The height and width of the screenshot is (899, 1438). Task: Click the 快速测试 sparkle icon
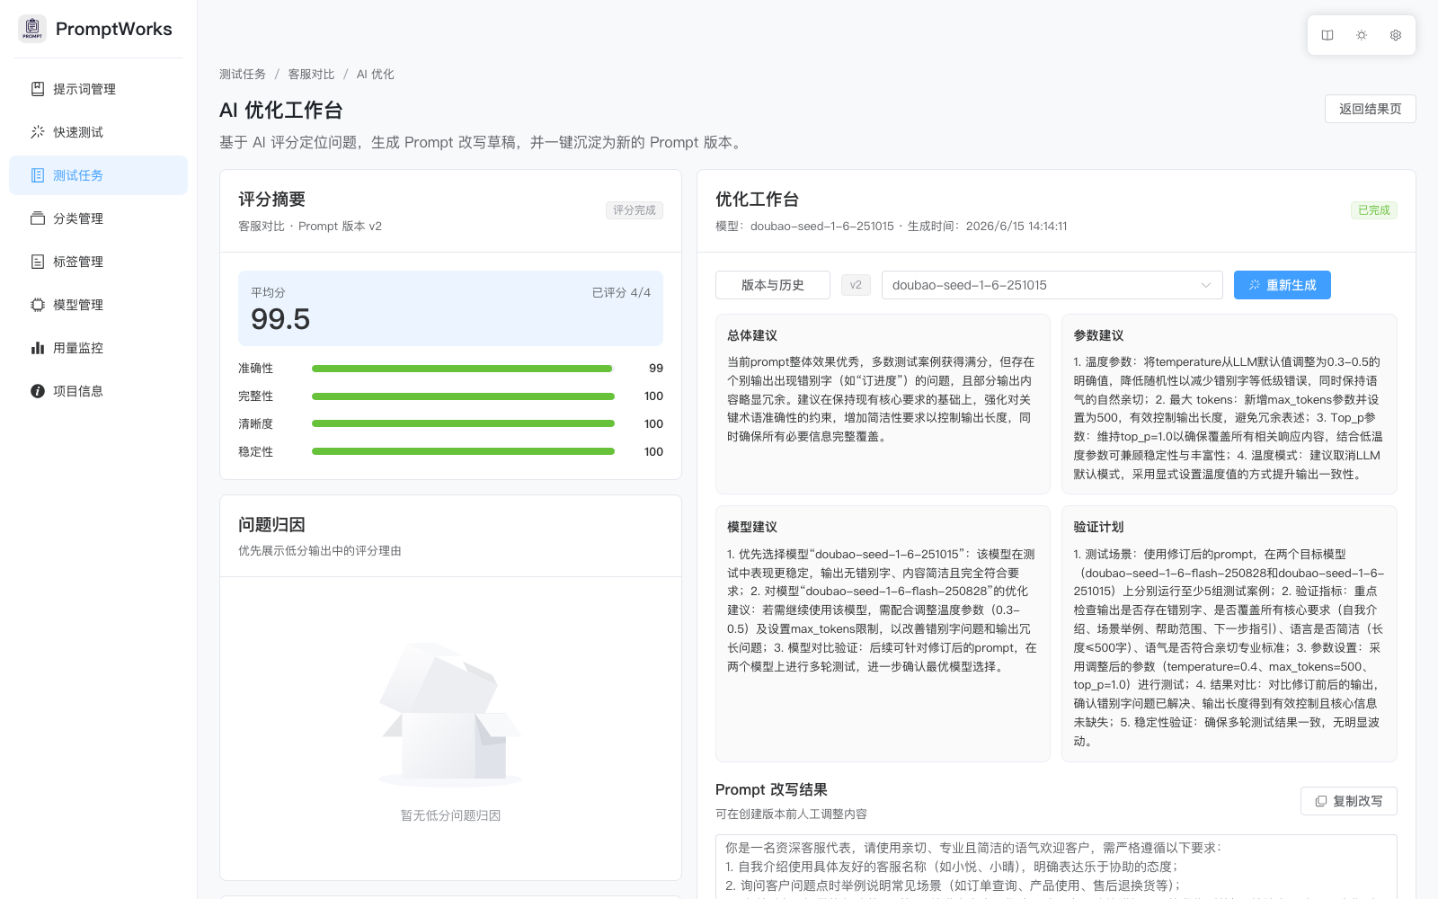point(38,132)
